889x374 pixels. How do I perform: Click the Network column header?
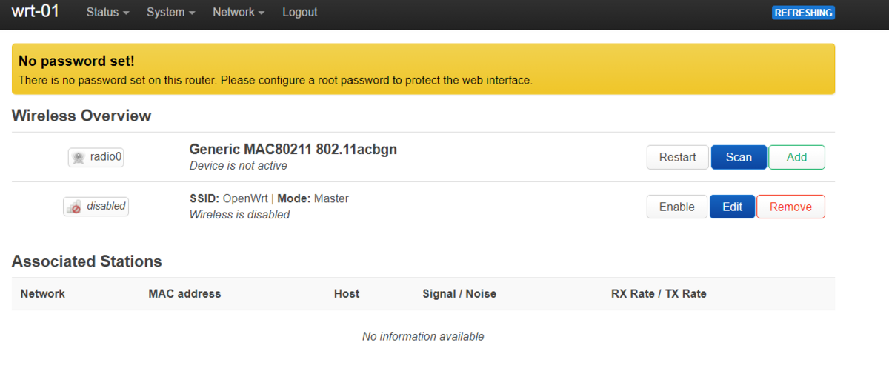point(43,294)
